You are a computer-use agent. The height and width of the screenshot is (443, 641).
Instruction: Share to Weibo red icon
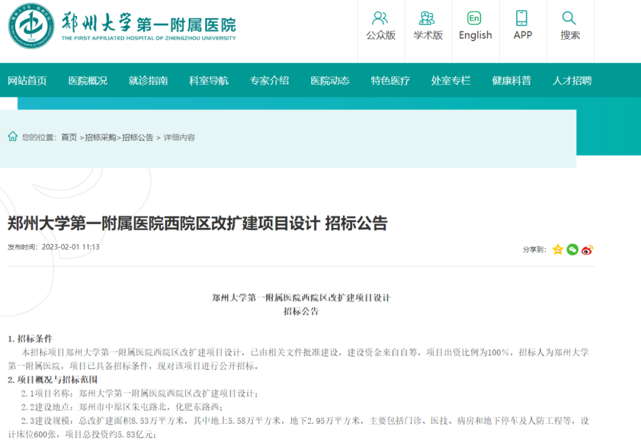pyautogui.click(x=588, y=249)
